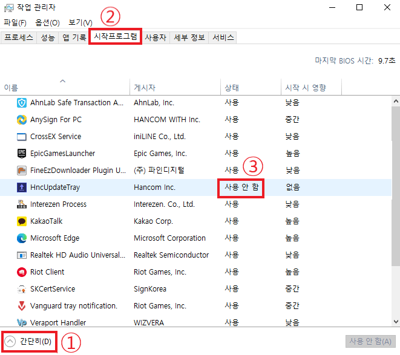Click the 사용 안 함(A) button
Viewport: 400px width, 355px height.
point(370,341)
